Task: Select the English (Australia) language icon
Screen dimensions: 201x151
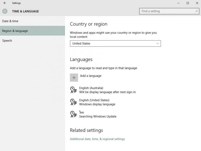Action: tap(74, 90)
